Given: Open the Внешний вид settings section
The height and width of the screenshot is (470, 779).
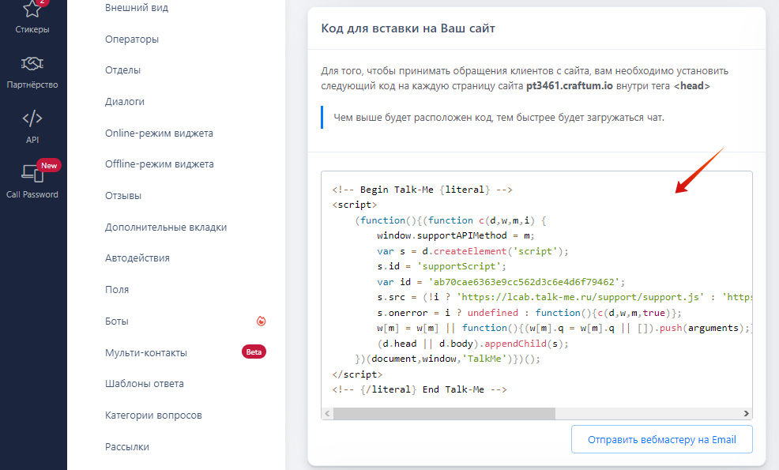Looking at the screenshot, I should 137,8.
